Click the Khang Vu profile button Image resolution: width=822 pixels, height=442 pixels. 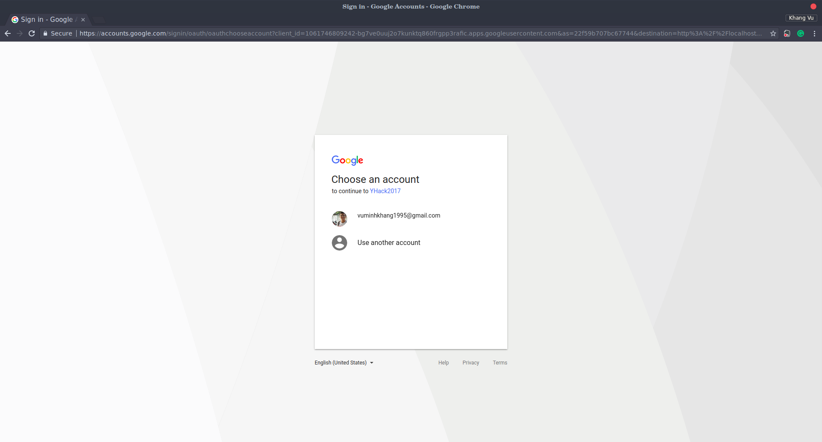coord(801,18)
